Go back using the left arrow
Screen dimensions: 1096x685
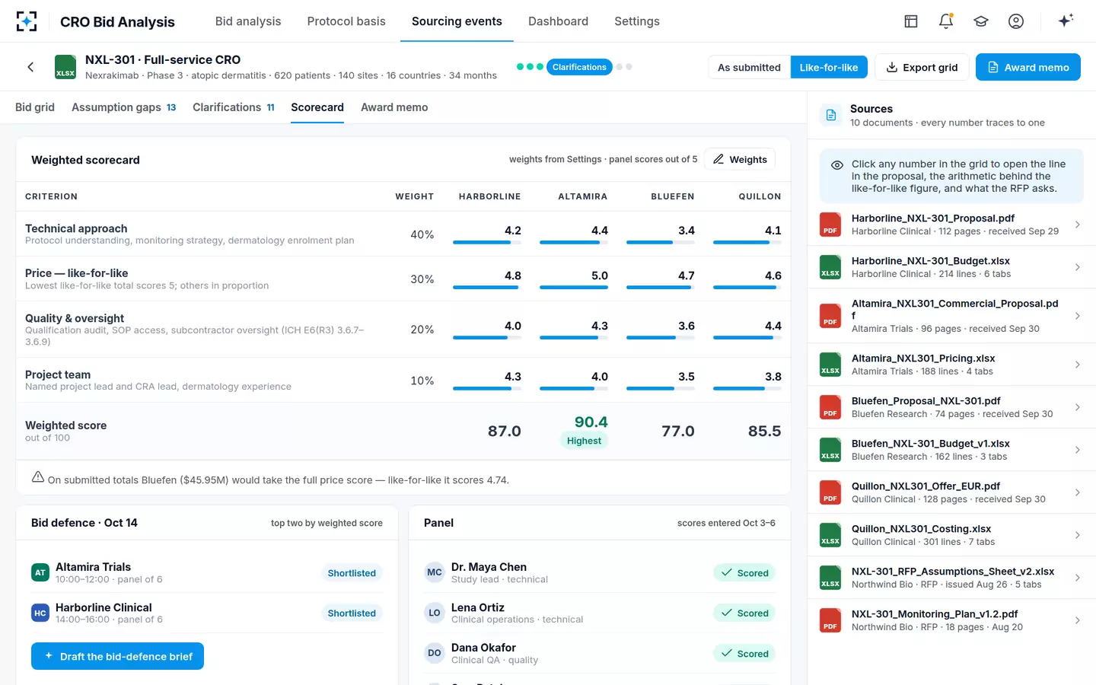coord(30,67)
